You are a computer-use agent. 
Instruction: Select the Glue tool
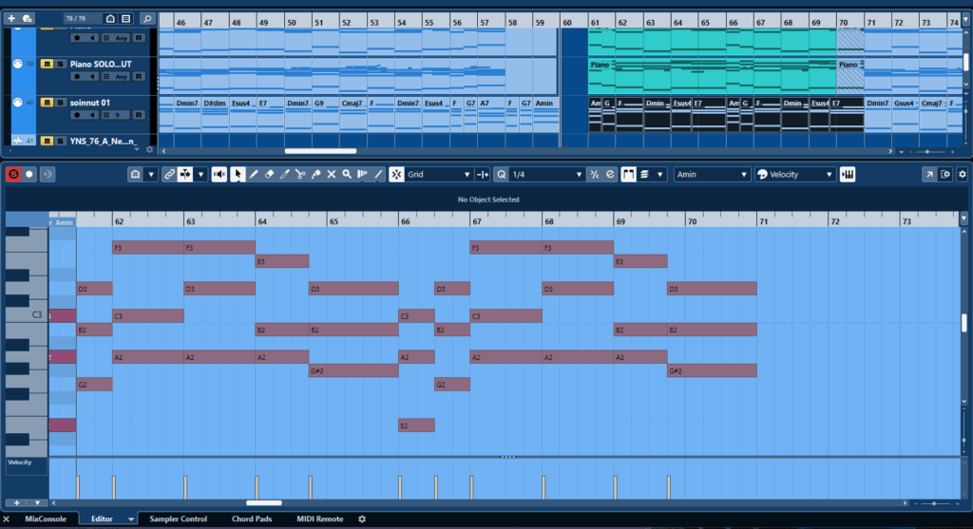click(315, 175)
